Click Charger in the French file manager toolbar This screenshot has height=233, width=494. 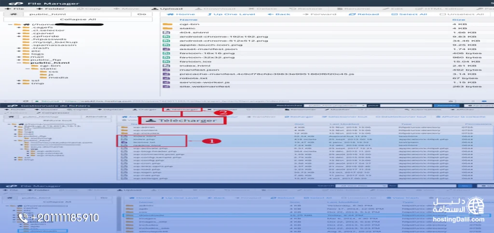click(x=144, y=109)
